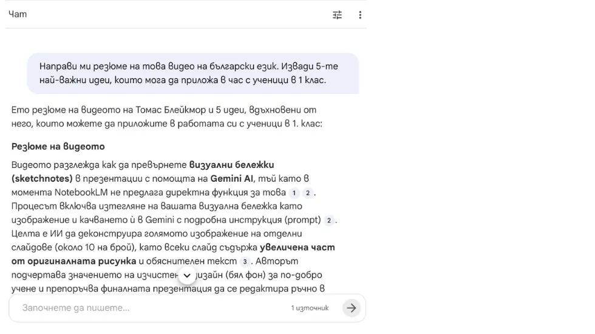595x334 pixels.
Task: Click citation chip 1 after 'функция за това'
Action: [294, 193]
